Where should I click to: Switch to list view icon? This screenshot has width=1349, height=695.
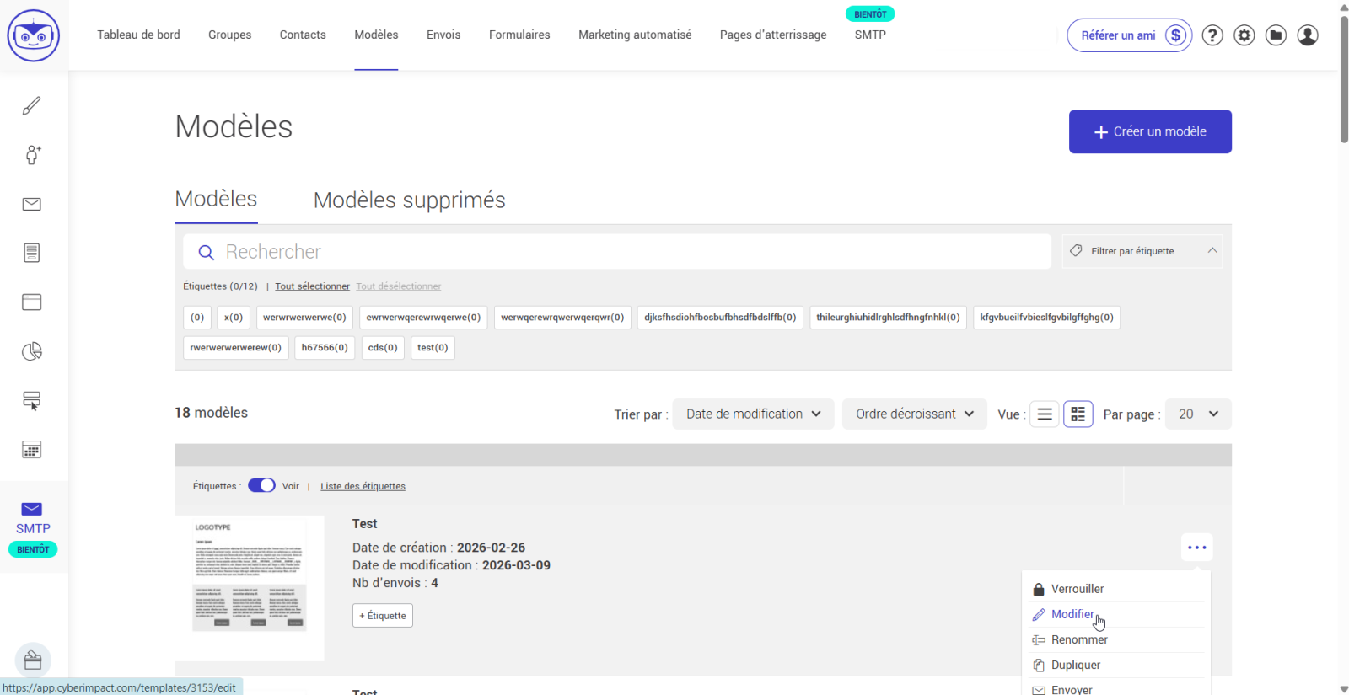click(x=1045, y=414)
